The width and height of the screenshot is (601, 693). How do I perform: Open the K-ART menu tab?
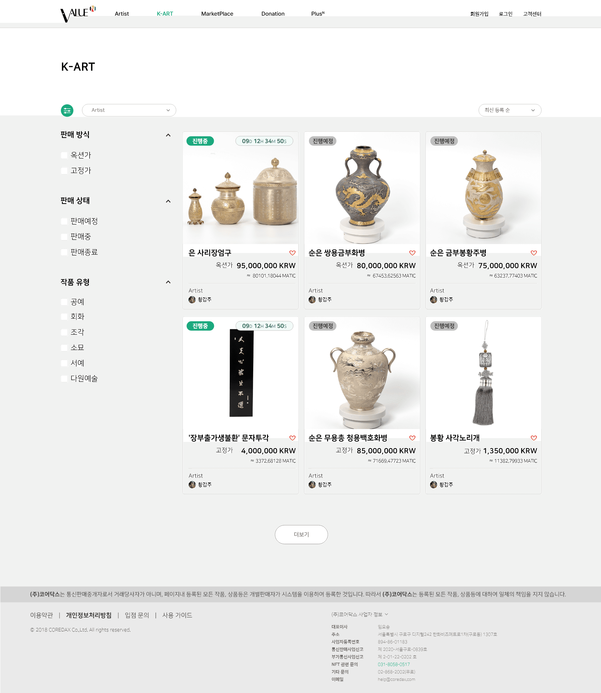(x=165, y=14)
